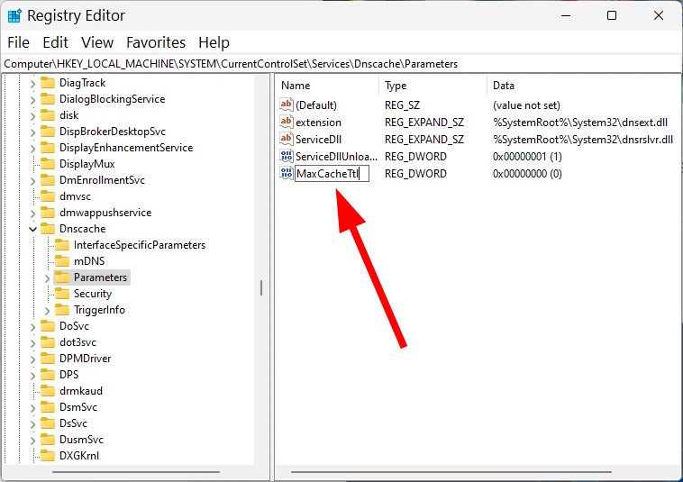Minimize the Registry Editor window
The width and height of the screenshot is (683, 482).
point(566,15)
